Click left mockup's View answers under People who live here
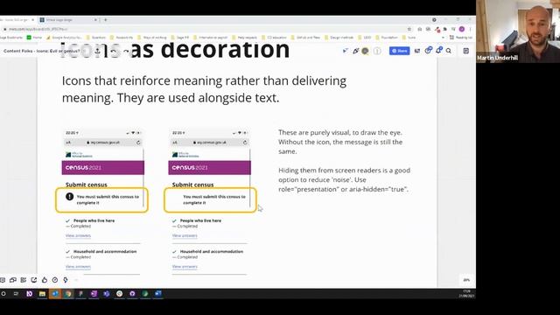The width and height of the screenshot is (560, 315). pyautogui.click(x=78, y=235)
